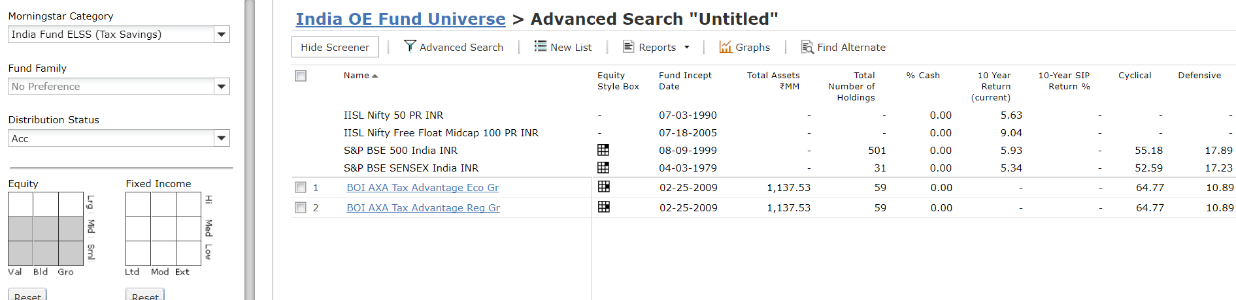Click Reset button under Fixed Income box

coord(145,295)
